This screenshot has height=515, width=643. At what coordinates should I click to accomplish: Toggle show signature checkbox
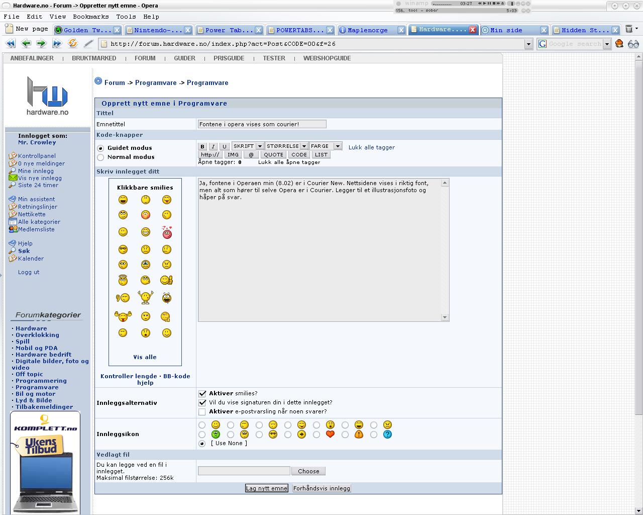202,403
